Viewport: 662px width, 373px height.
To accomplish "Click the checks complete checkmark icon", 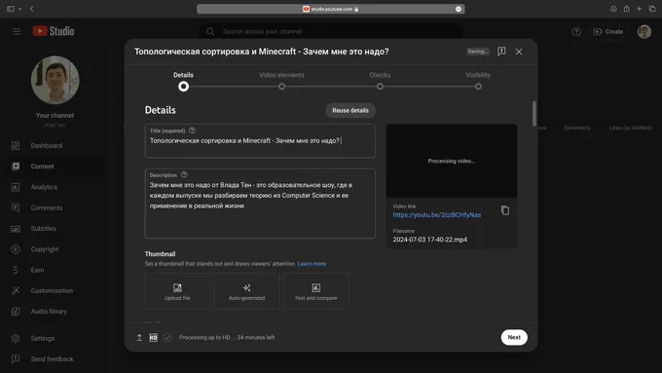I will (167, 338).
